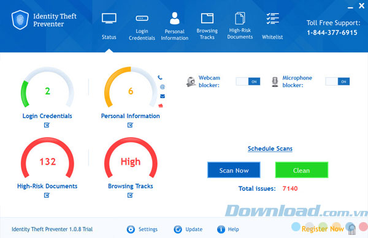Click the microphone icon
The image size is (368, 238).
point(275,82)
